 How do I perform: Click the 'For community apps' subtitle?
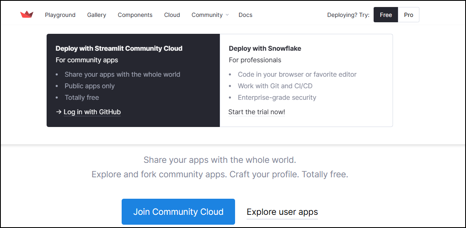click(x=87, y=60)
